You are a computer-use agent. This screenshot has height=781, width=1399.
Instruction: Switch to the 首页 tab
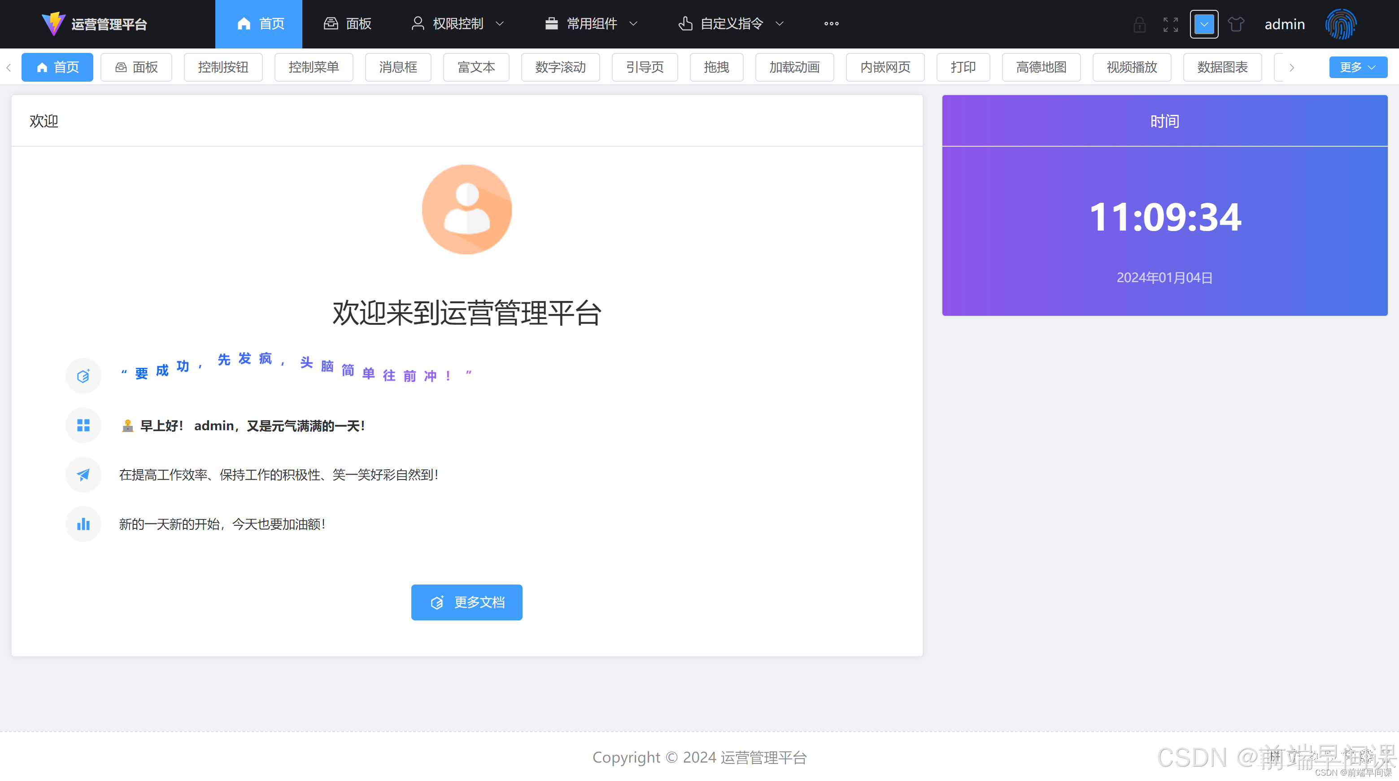57,67
